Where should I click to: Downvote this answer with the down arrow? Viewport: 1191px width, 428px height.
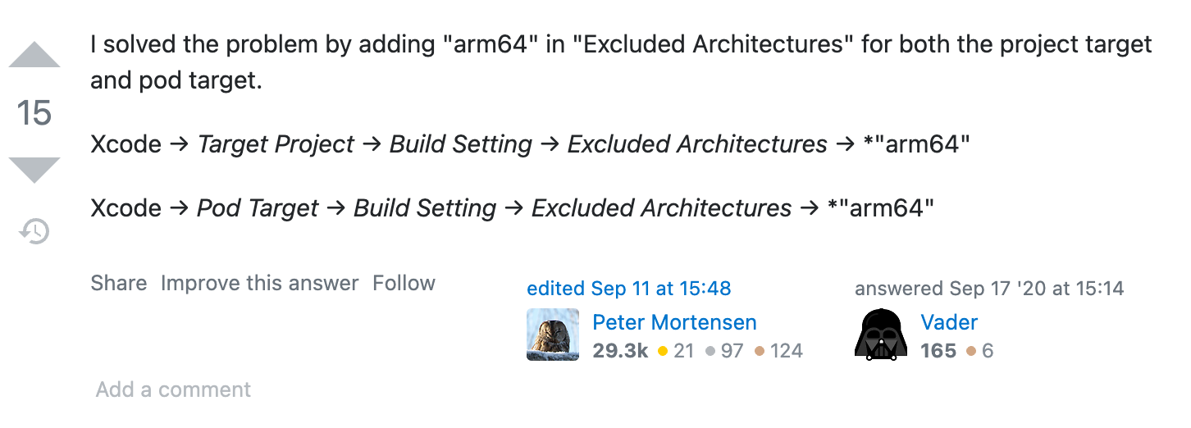click(x=34, y=170)
